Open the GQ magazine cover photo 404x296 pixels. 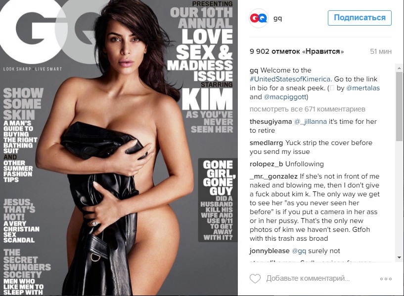[119, 148]
